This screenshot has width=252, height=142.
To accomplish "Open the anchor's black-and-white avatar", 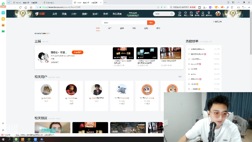I will tap(43, 57).
